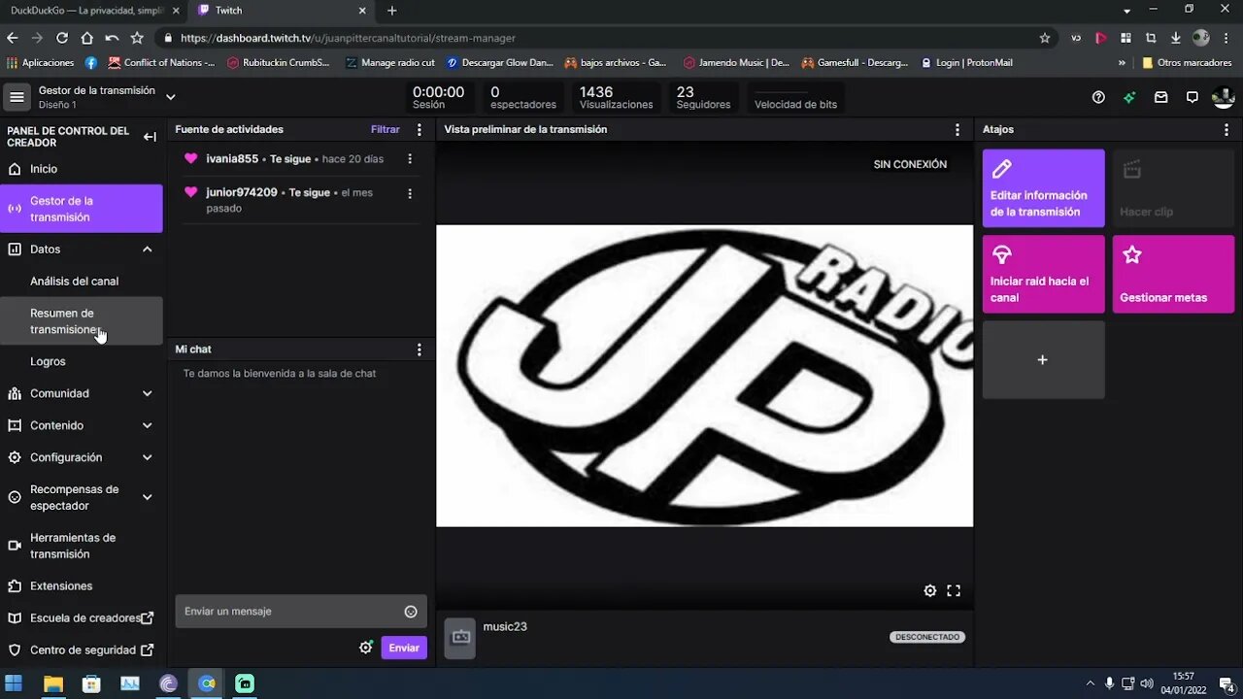Open options for ivania855 follow event
The image size is (1243, 699).
pyautogui.click(x=410, y=159)
